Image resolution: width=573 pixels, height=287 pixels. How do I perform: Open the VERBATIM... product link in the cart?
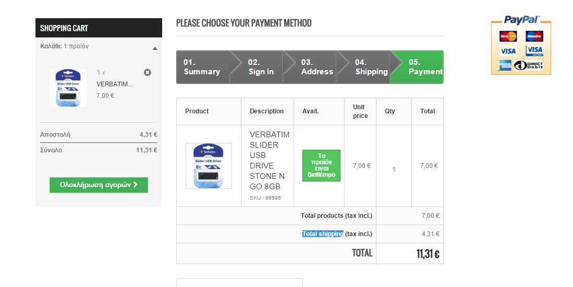pyautogui.click(x=114, y=84)
